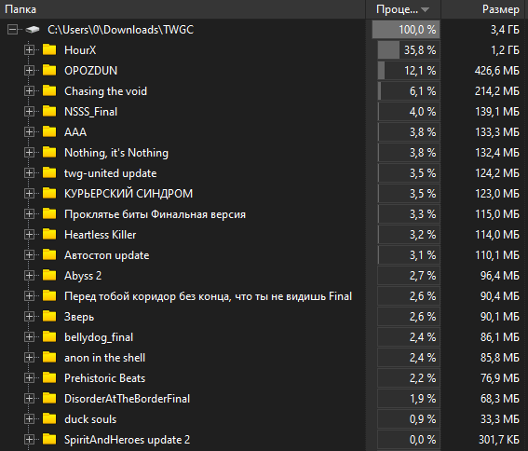Expand the bellydog_final folder
Screen dimensions: 528x451
click(29, 336)
